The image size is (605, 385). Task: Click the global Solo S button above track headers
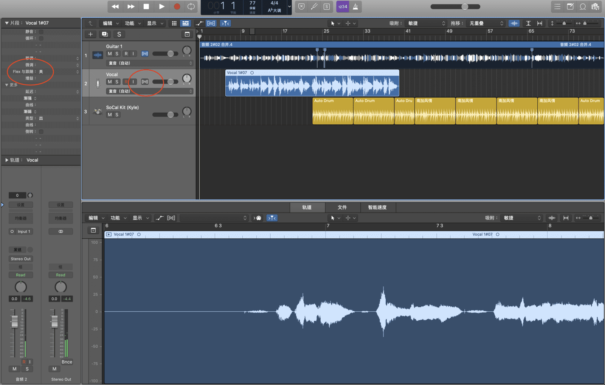[119, 34]
